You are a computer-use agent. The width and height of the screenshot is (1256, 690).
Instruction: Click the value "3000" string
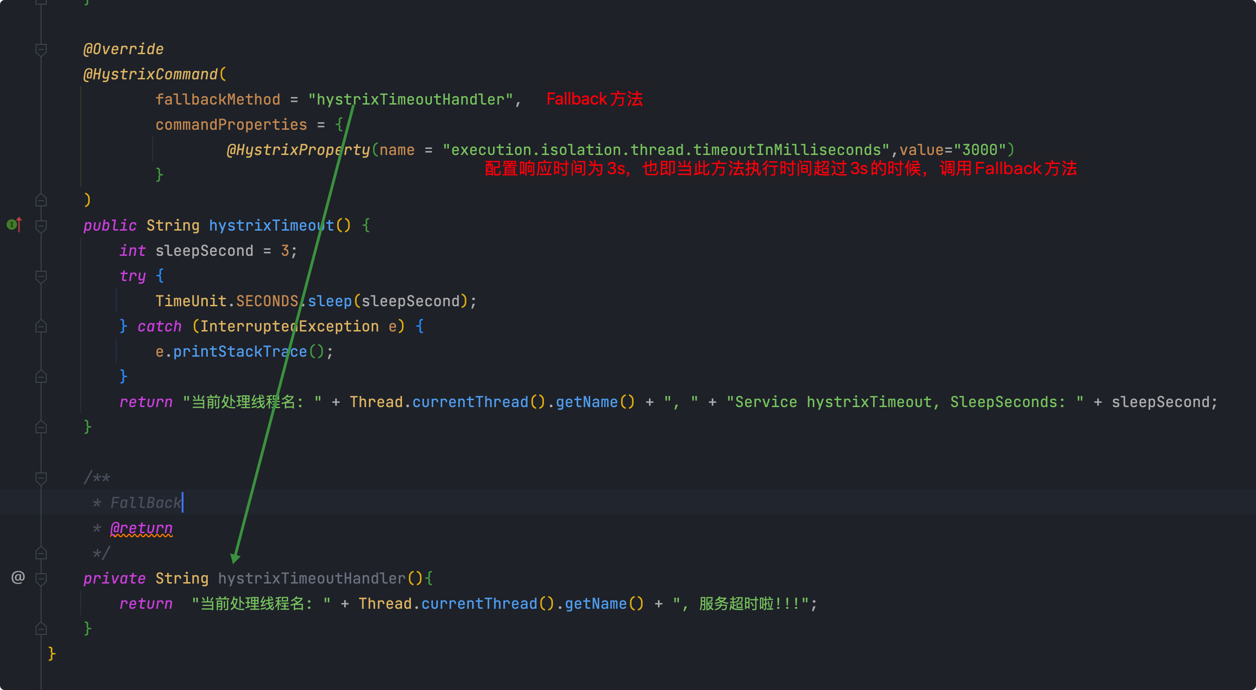(980, 150)
